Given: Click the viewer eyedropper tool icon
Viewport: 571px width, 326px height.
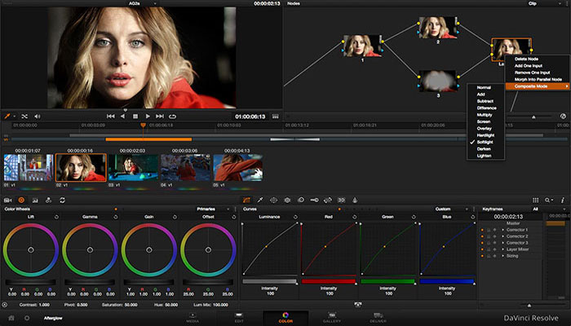Looking at the screenshot, I should 7,117.
